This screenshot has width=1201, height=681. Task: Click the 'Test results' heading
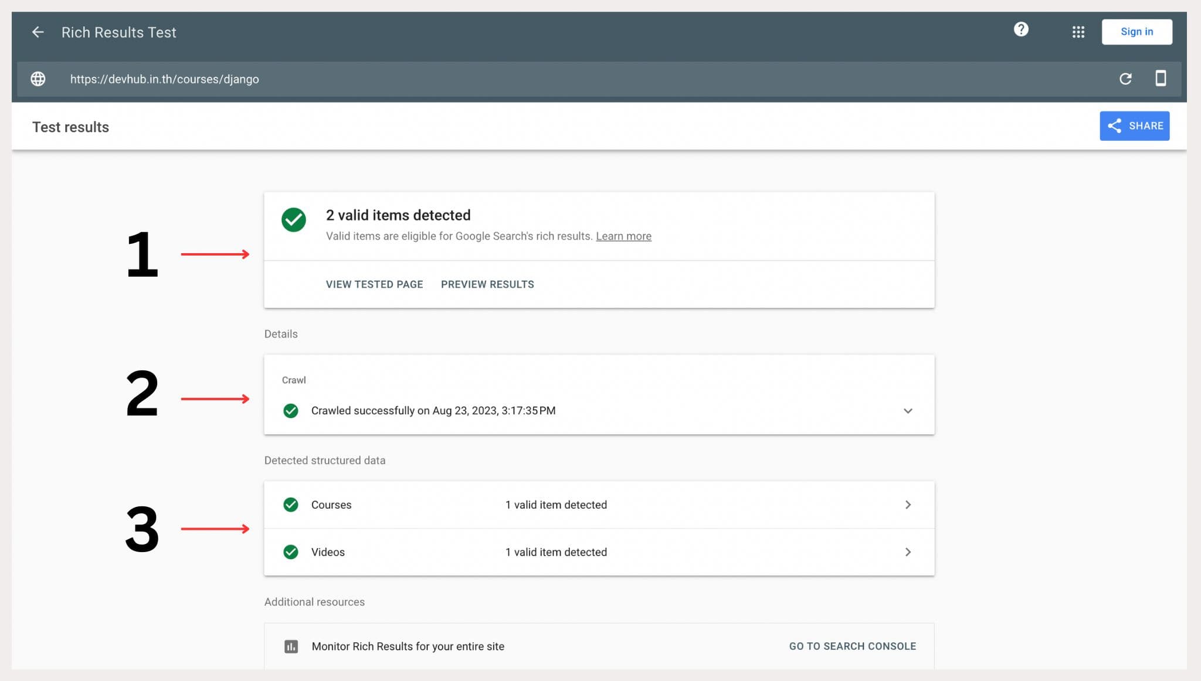[x=70, y=127]
